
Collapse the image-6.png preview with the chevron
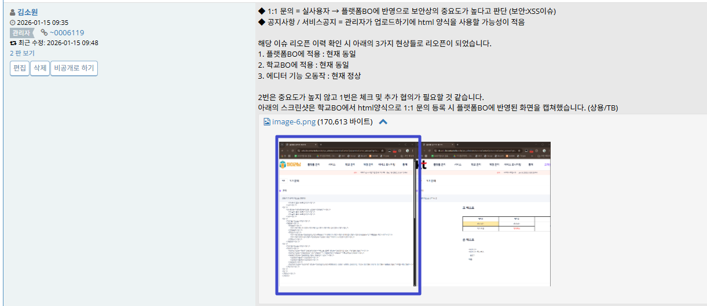tap(383, 122)
